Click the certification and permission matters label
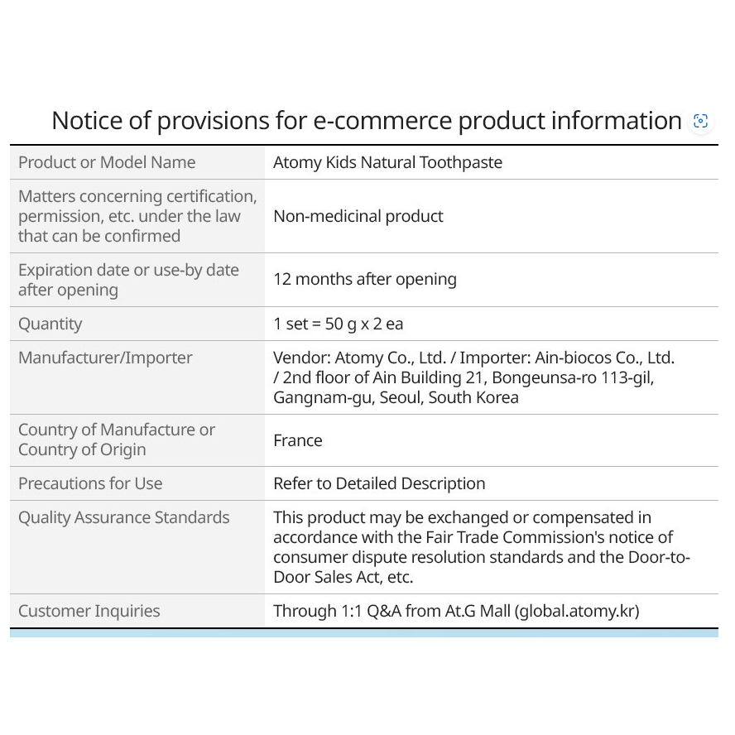The image size is (735, 735). pos(137,216)
